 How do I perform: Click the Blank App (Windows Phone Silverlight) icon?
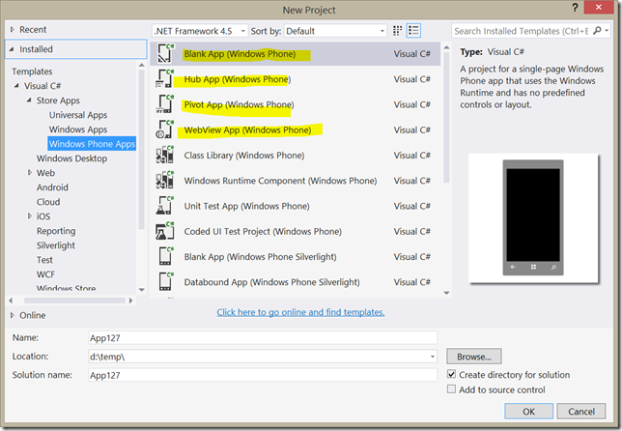165,257
